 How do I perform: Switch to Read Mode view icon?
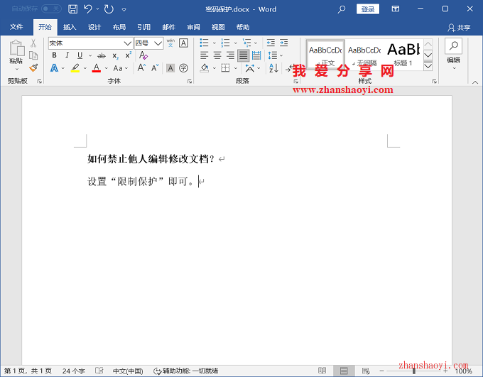click(x=322, y=371)
